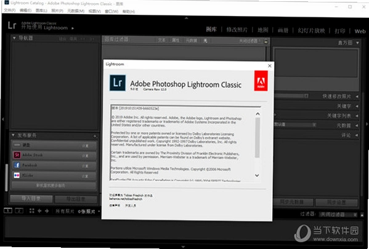Open the 帮助(H) menu
Viewport: 369px width, 249px height.
[x=129, y=11]
